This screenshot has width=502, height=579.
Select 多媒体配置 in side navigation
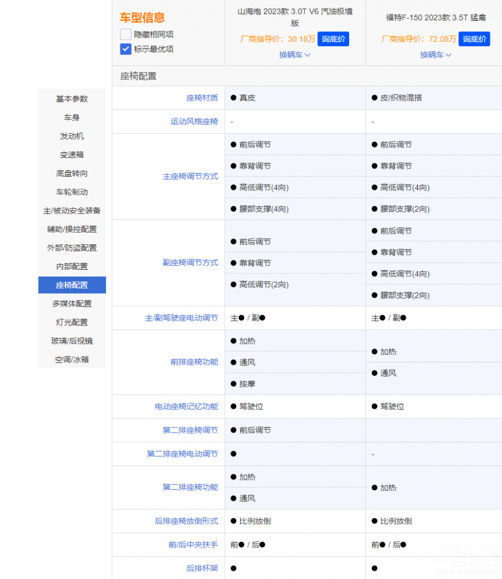[x=72, y=303]
